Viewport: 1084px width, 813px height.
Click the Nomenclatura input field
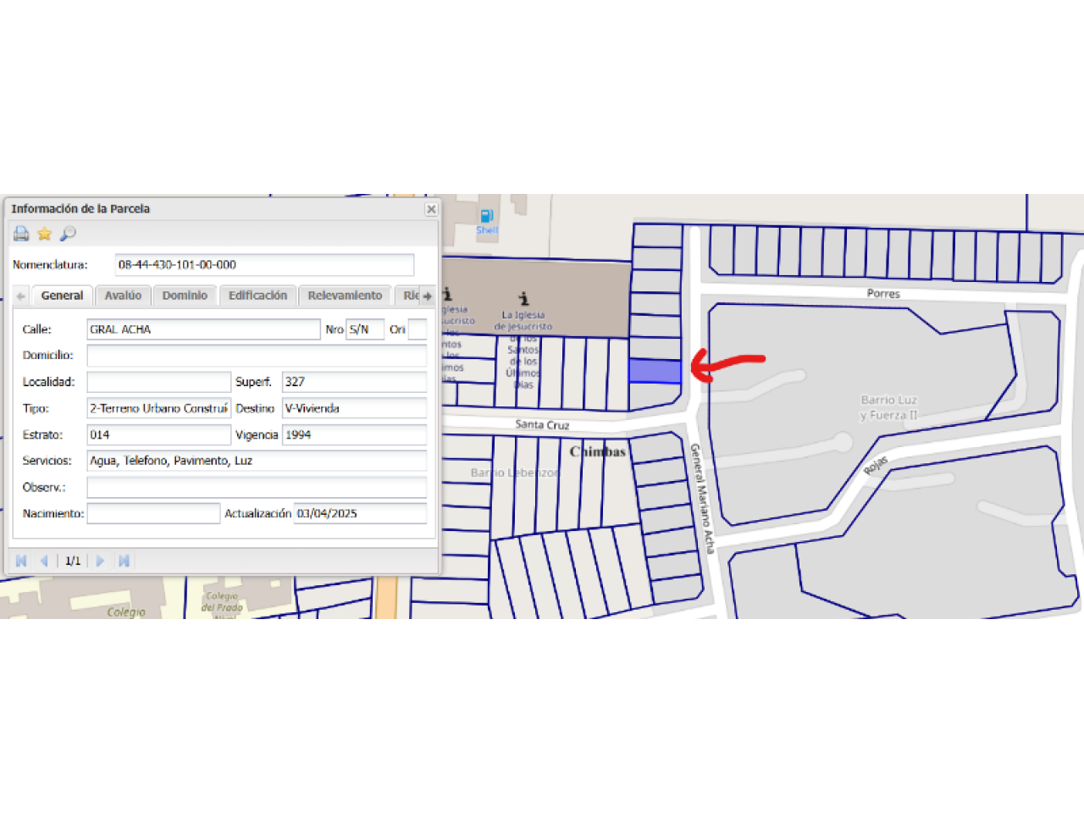coord(264,265)
